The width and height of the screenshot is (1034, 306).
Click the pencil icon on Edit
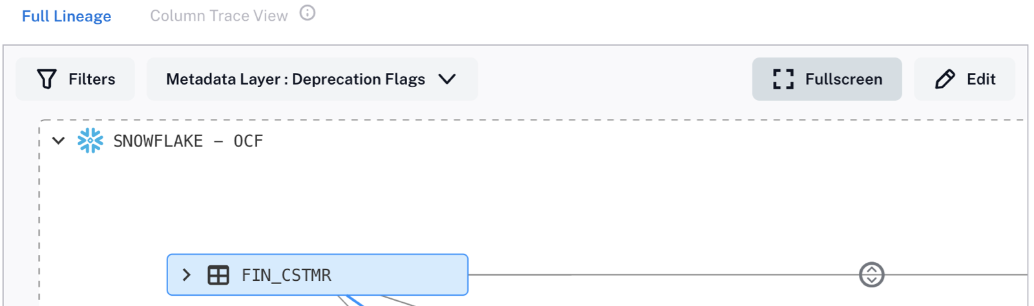click(x=945, y=79)
